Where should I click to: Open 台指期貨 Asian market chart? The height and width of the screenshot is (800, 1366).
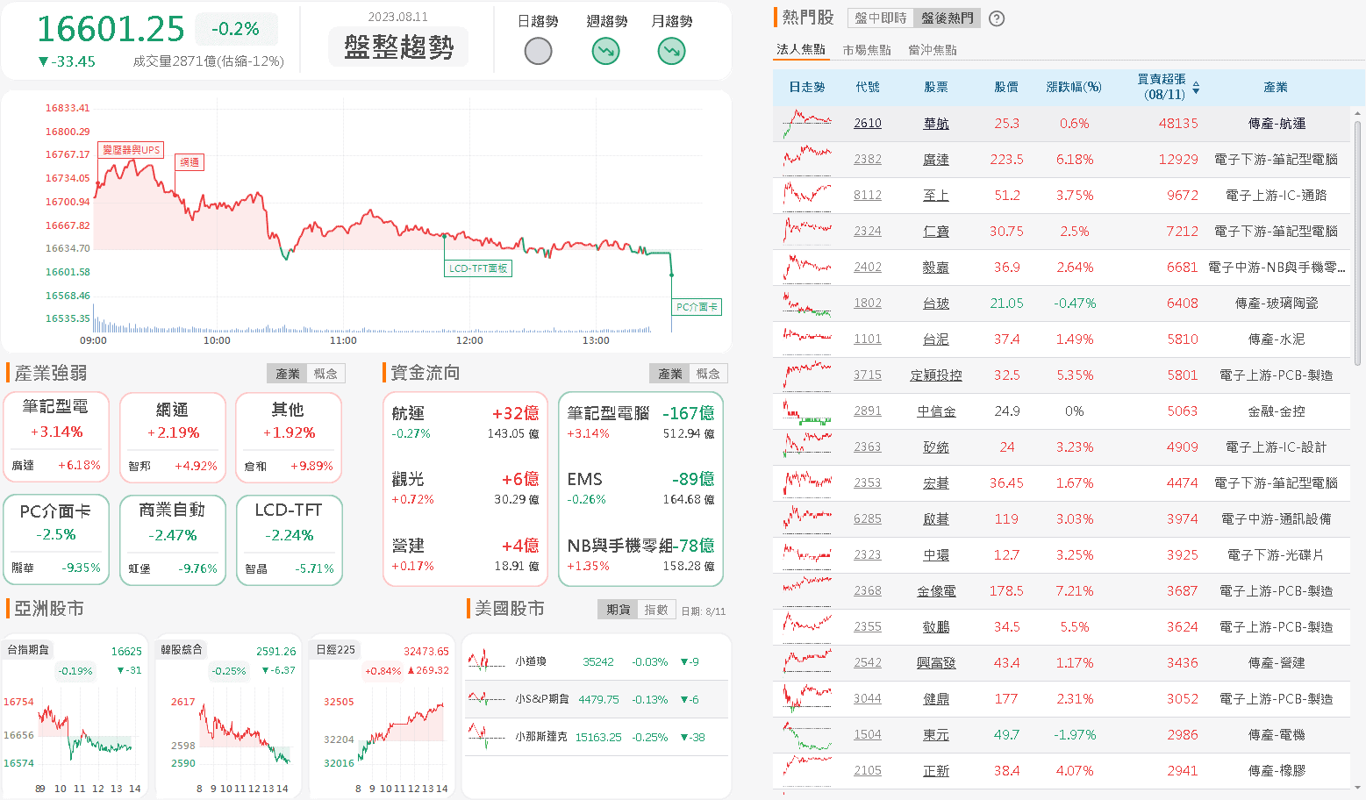[75, 715]
